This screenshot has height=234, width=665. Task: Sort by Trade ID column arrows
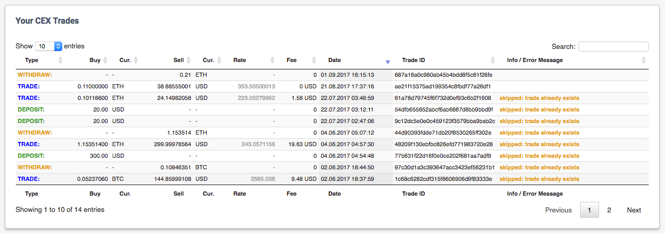tap(493, 60)
